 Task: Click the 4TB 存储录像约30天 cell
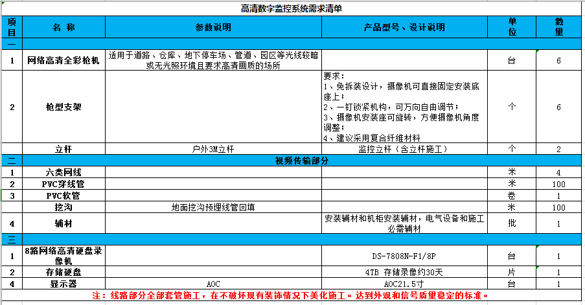coord(405,271)
